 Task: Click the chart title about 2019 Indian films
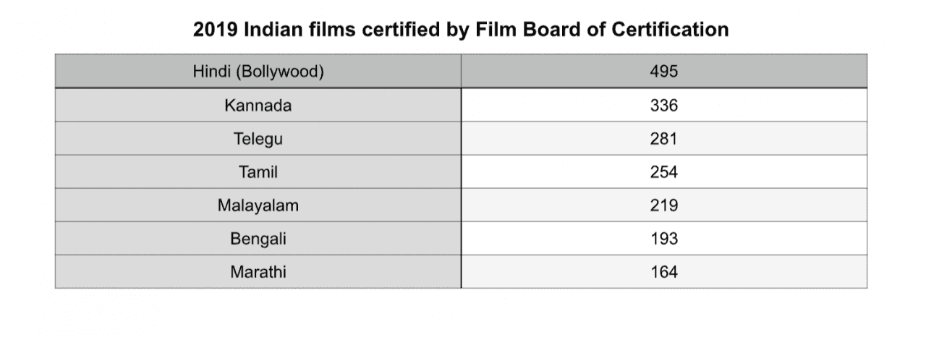tap(461, 30)
